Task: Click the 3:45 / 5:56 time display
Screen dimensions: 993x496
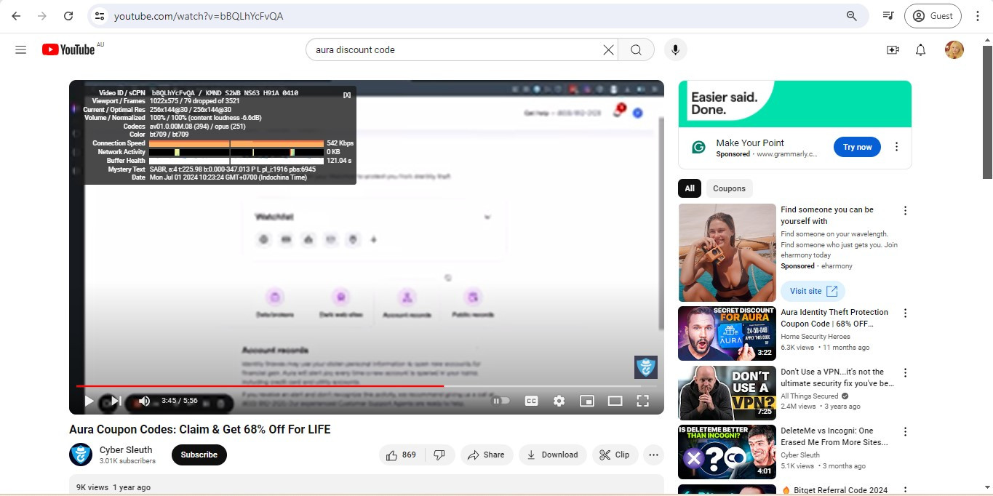Action: click(x=180, y=401)
